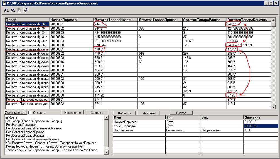Click the Товар column header
The width and height of the screenshot is (280, 159).
27,20
